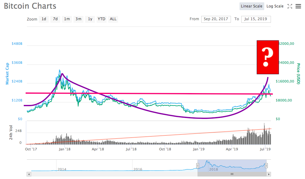Click the Jul '18 date label

coord(131,149)
